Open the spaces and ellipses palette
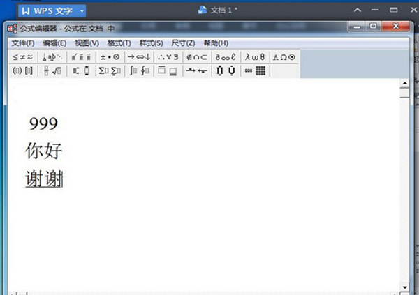Screen dimensions: 419x295 [52, 57]
